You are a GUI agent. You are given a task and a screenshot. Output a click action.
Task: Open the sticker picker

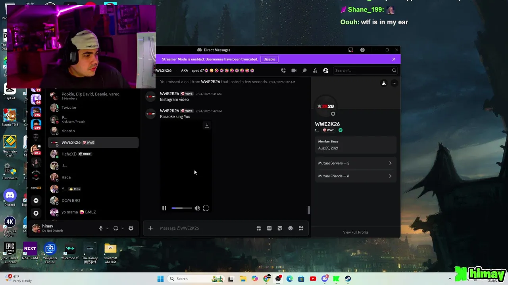(x=280, y=228)
